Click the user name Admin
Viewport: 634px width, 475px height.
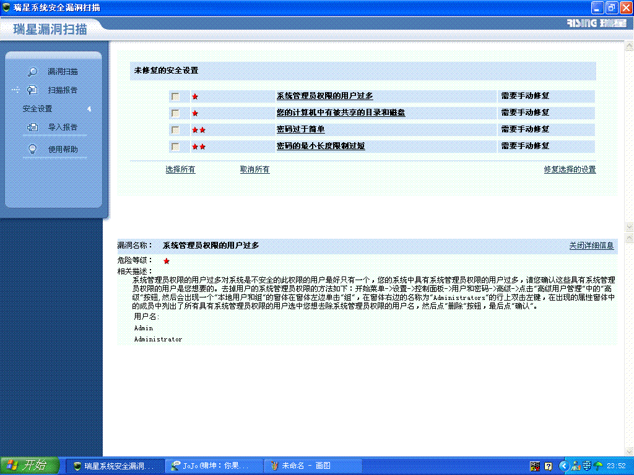coord(144,328)
